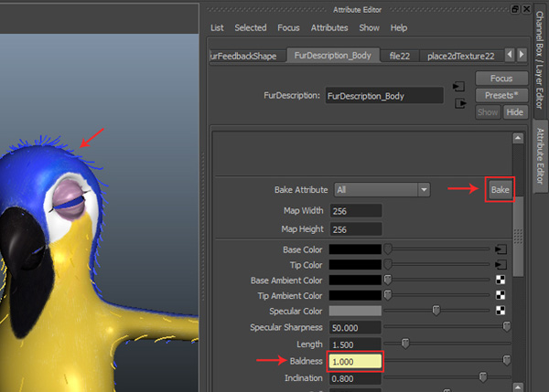Select the Attribute Editor side tab

pos(540,156)
